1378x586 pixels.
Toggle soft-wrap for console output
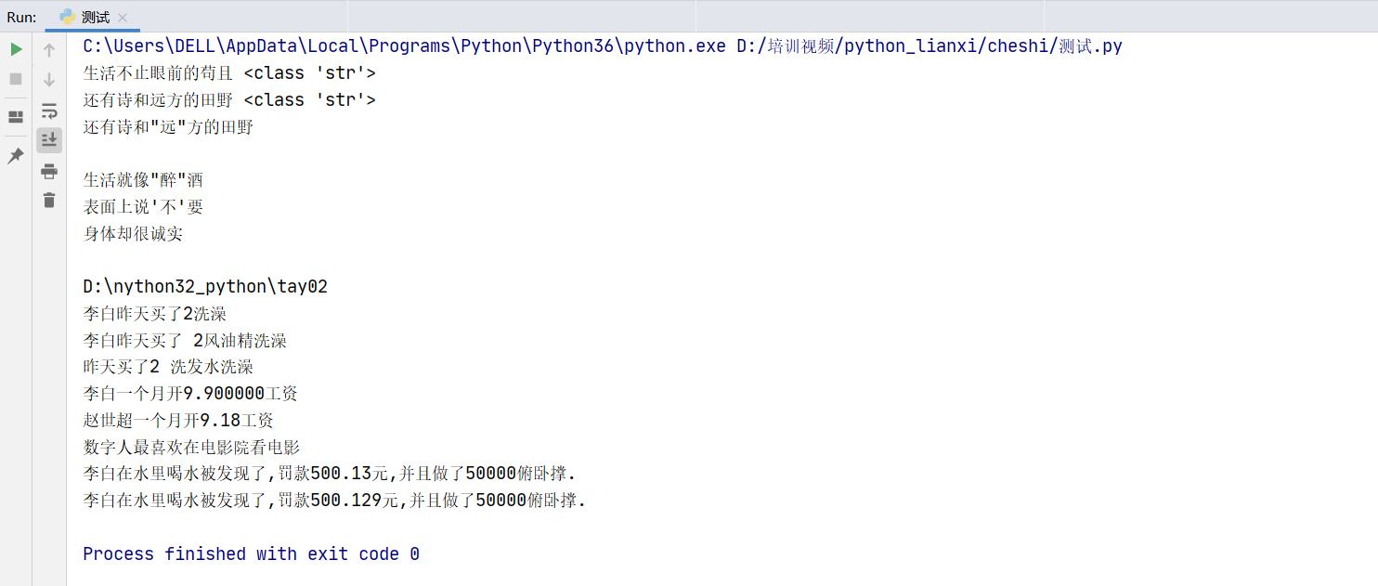[48, 111]
